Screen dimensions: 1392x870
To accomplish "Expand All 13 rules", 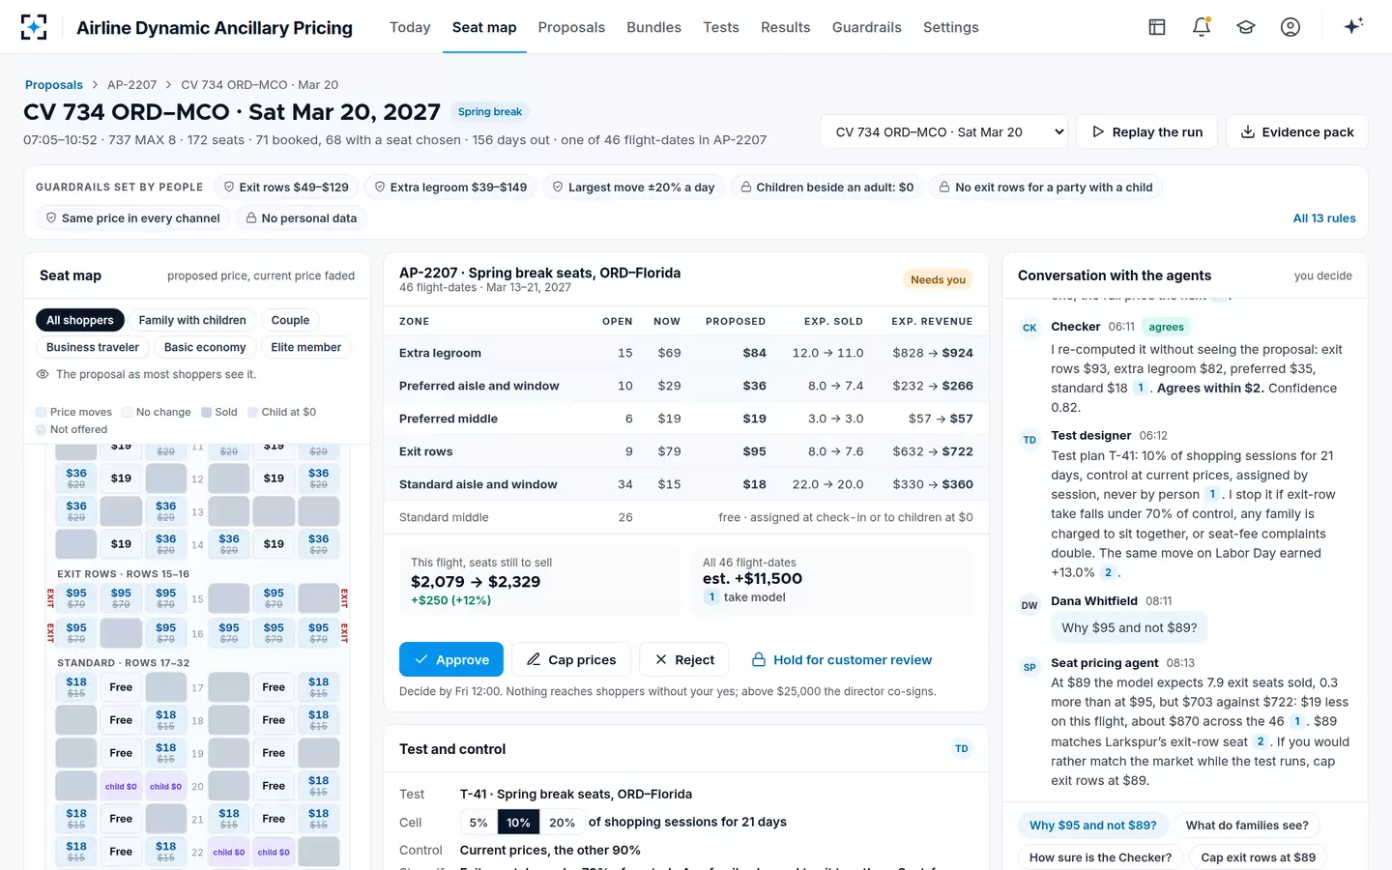I will 1324,217.
